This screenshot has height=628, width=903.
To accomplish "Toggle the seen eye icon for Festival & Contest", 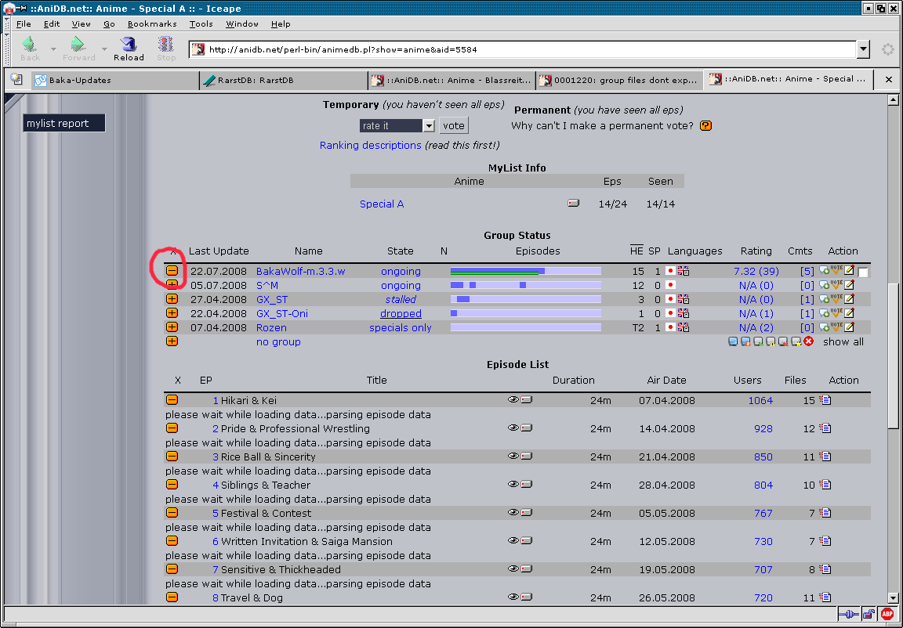I will [x=513, y=512].
